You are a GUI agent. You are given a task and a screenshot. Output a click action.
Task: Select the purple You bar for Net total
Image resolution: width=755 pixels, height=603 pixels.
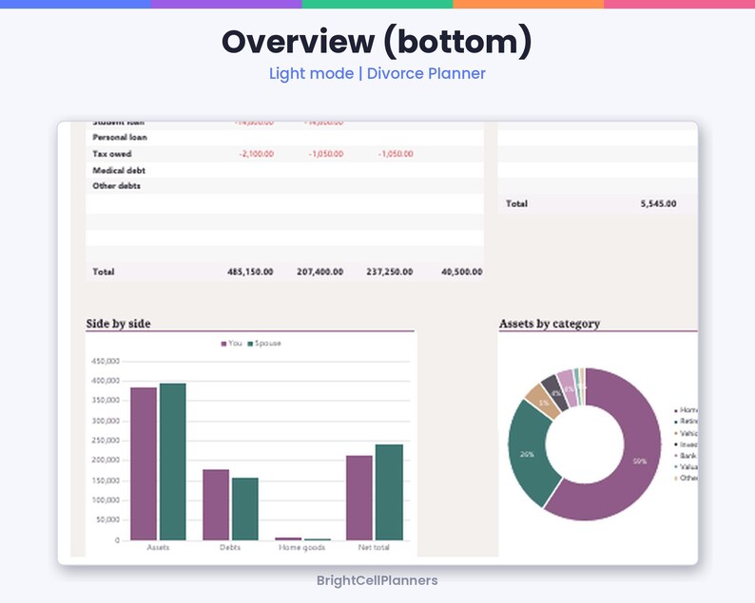(359, 498)
